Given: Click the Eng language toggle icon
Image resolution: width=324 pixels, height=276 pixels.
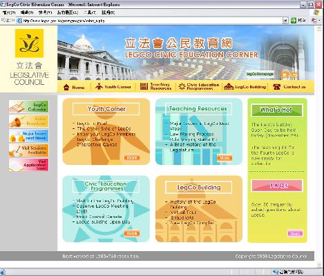Looking at the screenshot, I should point(294,75).
